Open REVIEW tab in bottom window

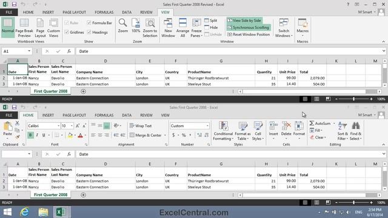(146, 115)
